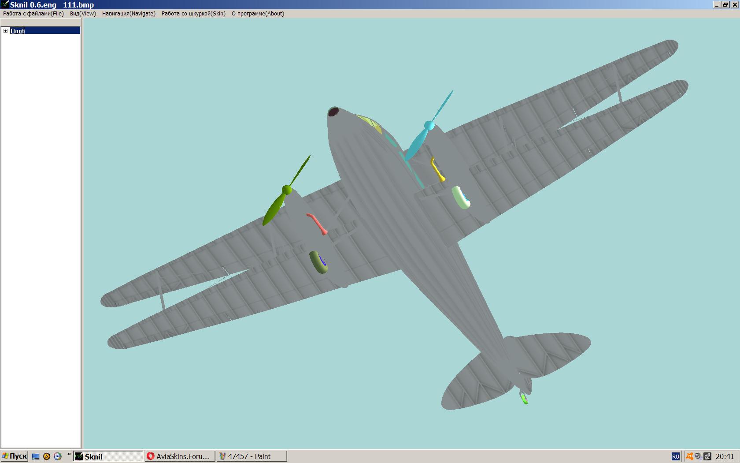Open the Skin (Работа со шкуркой) menu

click(193, 14)
